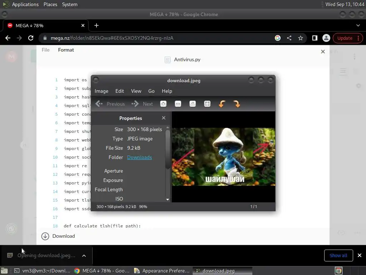The height and width of the screenshot is (275, 366).
Task: Click the download.jpeg viewer title bar
Action: (183, 81)
